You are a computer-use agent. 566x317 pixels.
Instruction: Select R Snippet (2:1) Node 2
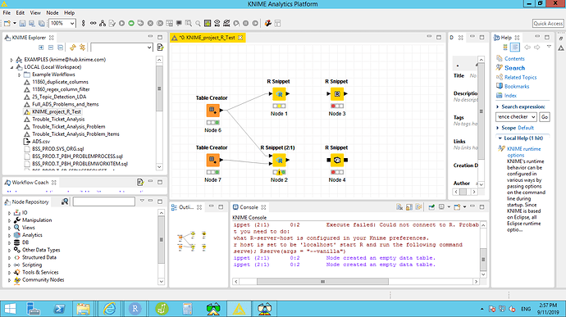279,160
